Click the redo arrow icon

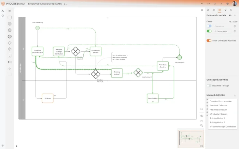[209, 3]
